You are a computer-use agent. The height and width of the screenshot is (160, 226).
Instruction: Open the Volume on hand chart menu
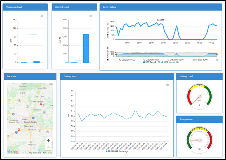click(x=42, y=16)
